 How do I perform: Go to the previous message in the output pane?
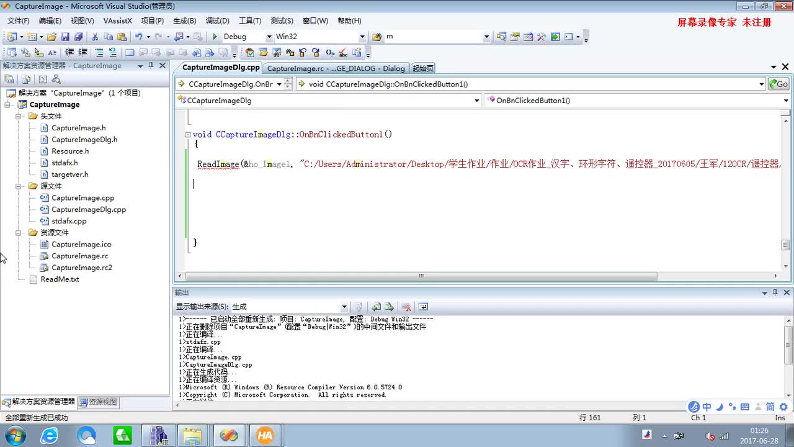click(x=376, y=307)
